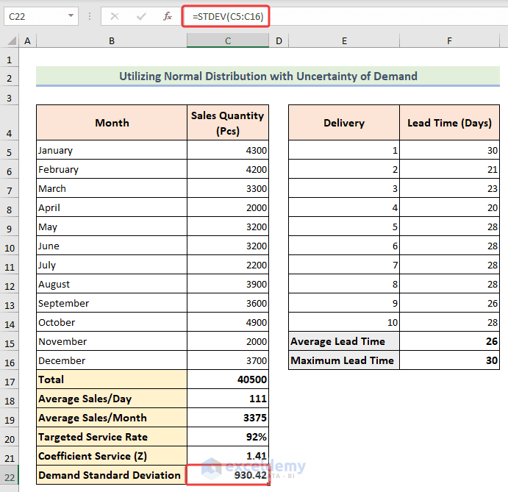Click the Lead Time (Days) header cell
Screen dimensions: 508x492
point(449,123)
